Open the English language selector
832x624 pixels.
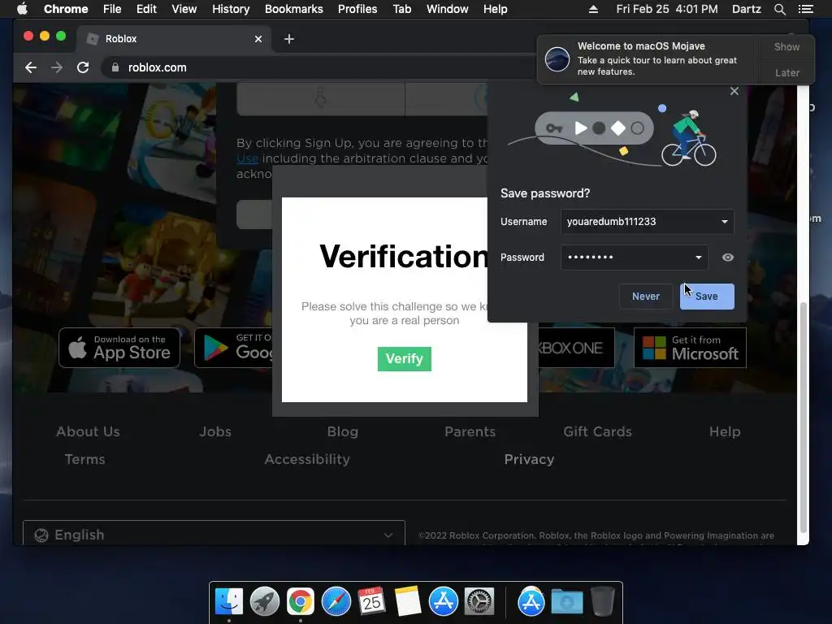tap(214, 535)
